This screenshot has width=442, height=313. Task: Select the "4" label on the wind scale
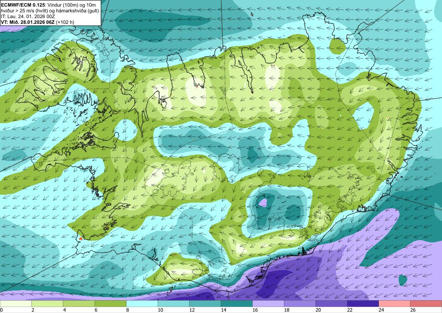click(65, 310)
